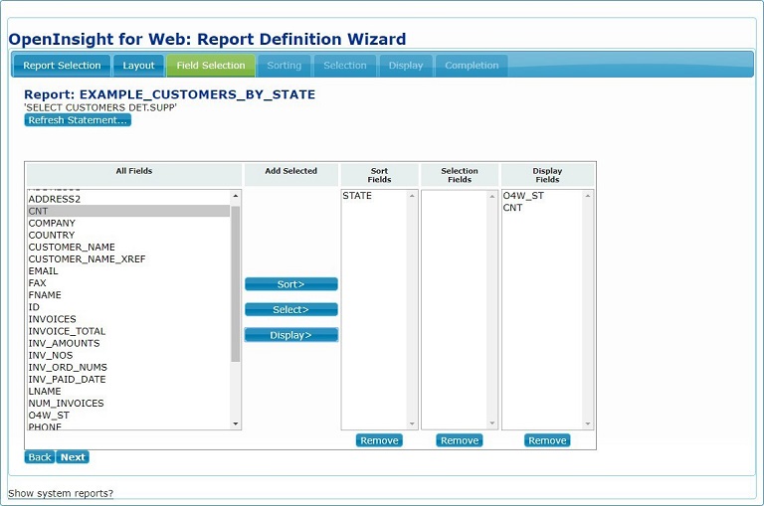The height and width of the screenshot is (506, 764).
Task: Click Next to continue the wizard
Action: pos(73,457)
